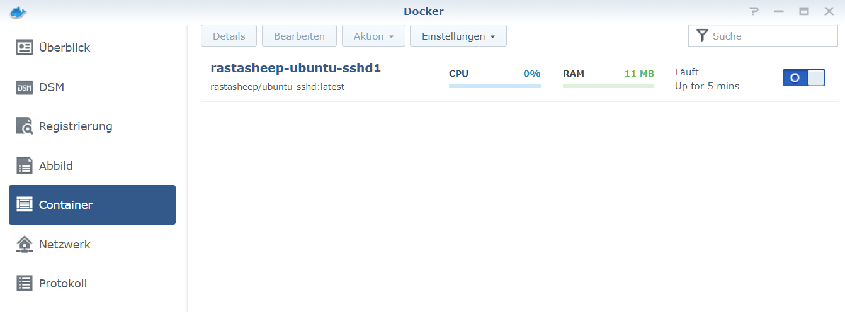Open the help question mark icon
Screen dimensions: 845x312
click(754, 11)
